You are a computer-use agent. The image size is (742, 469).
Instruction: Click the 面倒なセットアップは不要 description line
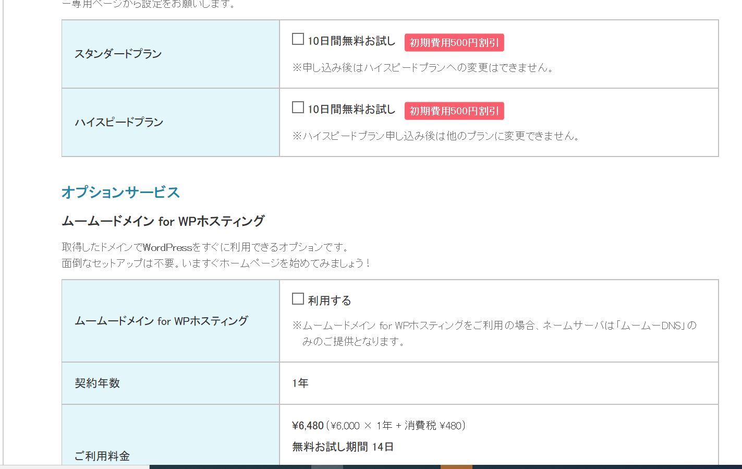pos(216,263)
